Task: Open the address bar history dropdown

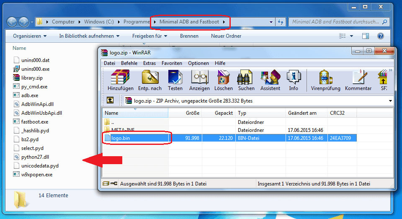Action: 271,22
